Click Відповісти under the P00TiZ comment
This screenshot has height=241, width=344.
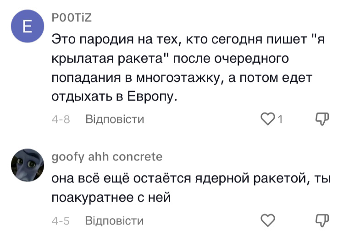tap(115, 120)
